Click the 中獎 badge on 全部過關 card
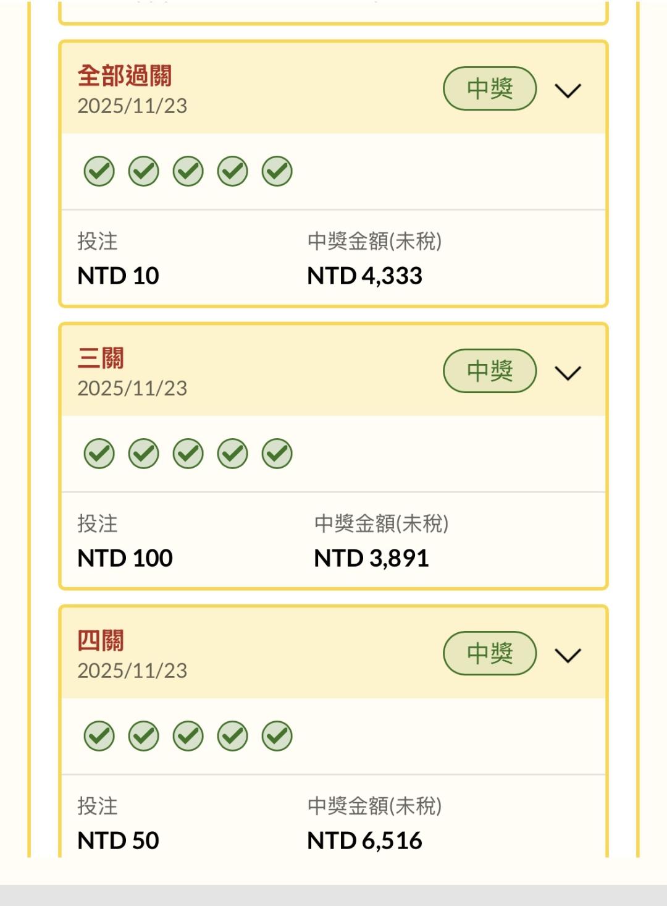The image size is (667, 906). 490,89
